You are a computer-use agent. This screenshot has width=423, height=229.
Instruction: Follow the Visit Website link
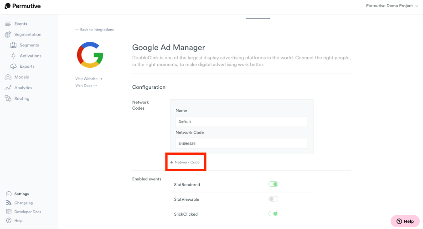(x=89, y=79)
